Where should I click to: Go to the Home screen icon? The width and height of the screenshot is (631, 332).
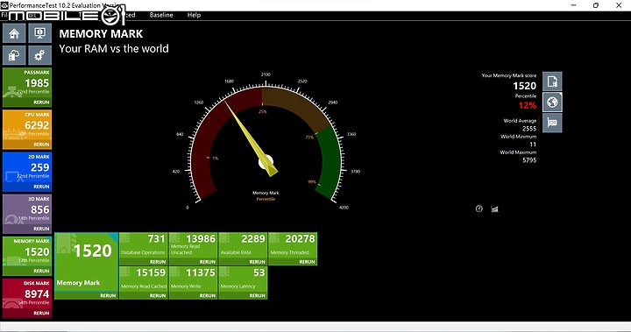(14, 33)
